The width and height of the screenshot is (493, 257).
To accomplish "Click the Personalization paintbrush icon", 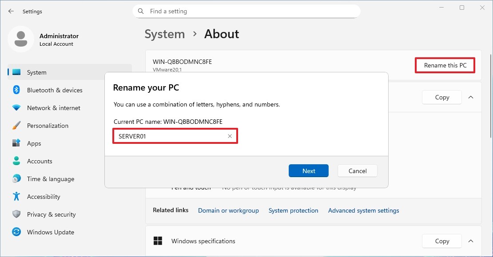I will pyautogui.click(x=16, y=125).
